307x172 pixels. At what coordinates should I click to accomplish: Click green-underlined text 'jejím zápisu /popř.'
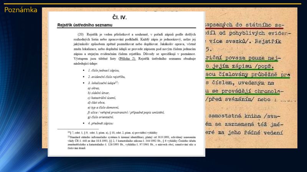243,66
